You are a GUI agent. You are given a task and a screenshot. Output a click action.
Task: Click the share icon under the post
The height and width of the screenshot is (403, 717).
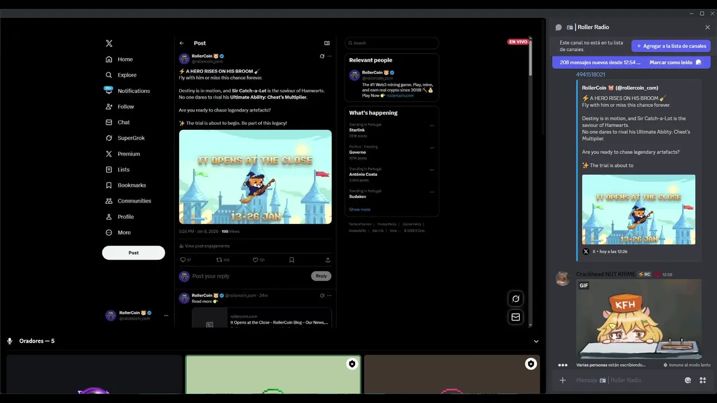coord(328,260)
